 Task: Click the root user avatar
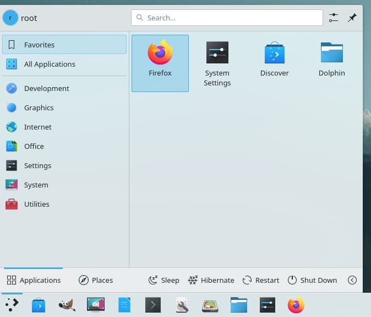(10, 18)
